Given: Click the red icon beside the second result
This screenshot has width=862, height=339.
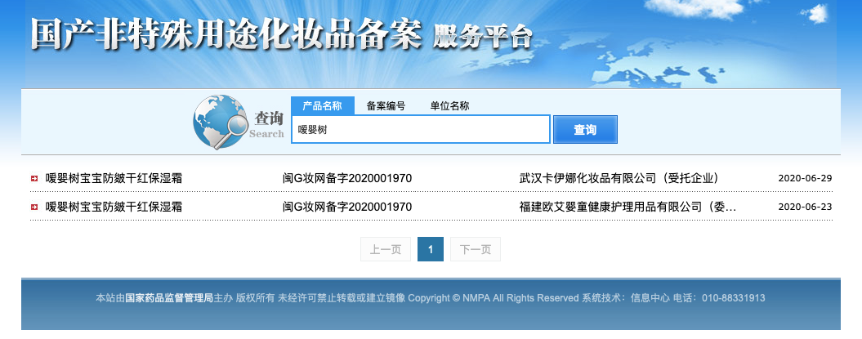Looking at the screenshot, I should 33,207.
